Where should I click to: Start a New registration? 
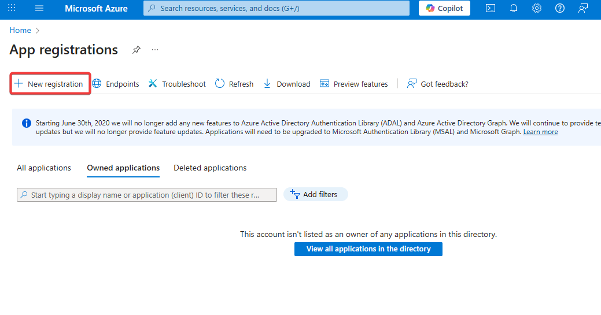tap(49, 84)
